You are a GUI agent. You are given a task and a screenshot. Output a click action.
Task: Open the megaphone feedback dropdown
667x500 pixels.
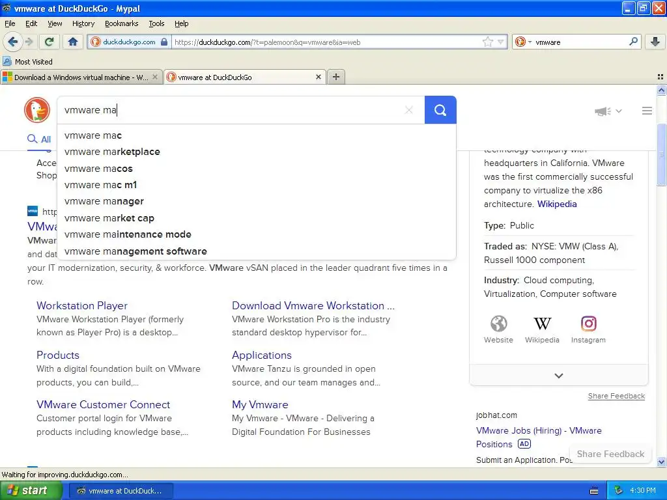pos(608,111)
